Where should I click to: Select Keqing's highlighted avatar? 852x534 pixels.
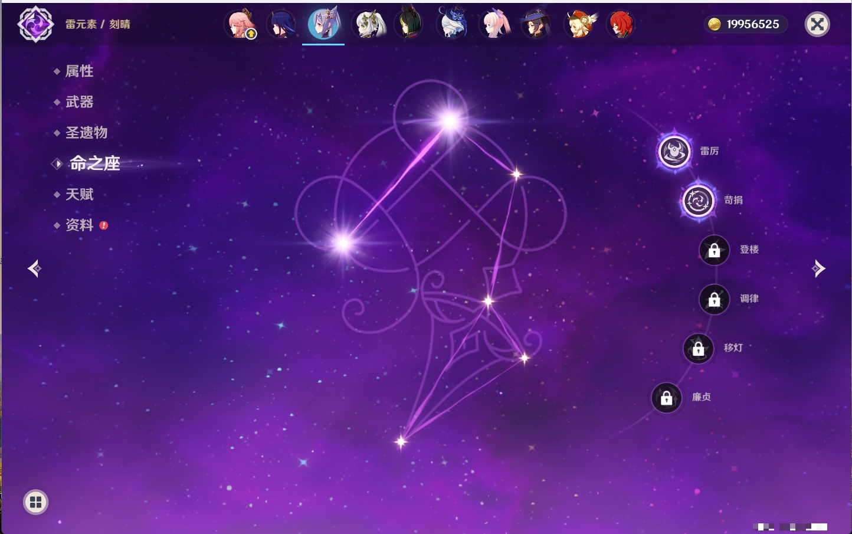(323, 24)
